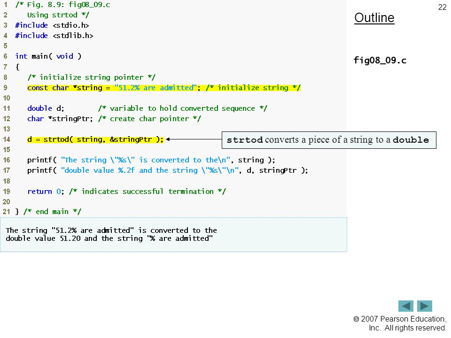Screen dimensions: 451x338
Task: Select 'variable to hold converted sequence' comment
Action: pyautogui.click(x=183, y=108)
